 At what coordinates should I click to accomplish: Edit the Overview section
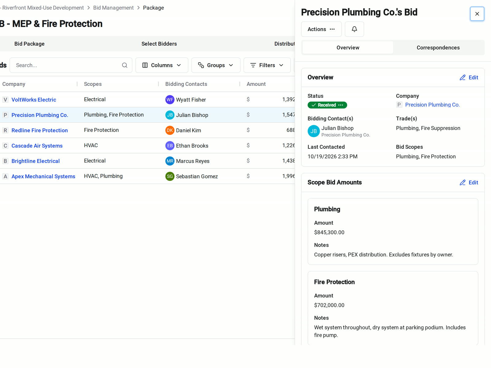469,78
